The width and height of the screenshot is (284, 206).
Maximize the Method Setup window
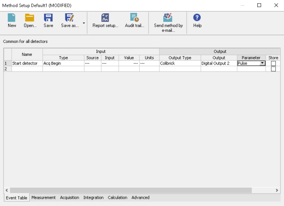coord(259,5)
